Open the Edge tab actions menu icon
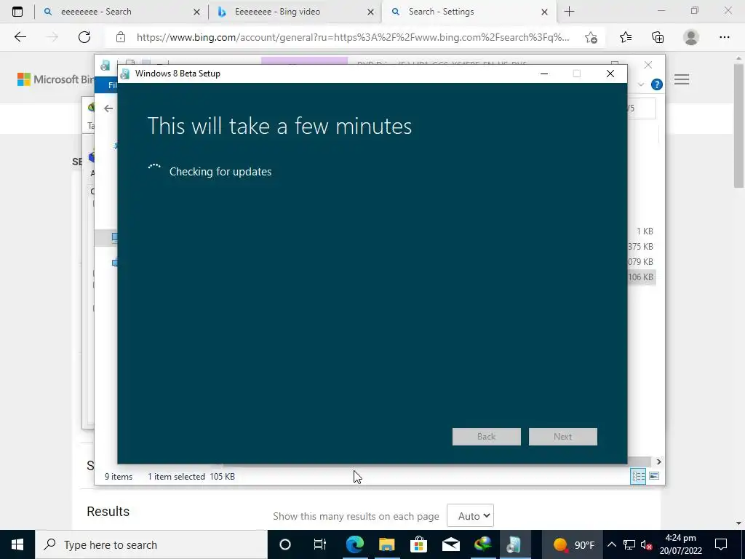The height and width of the screenshot is (559, 745). tap(17, 12)
